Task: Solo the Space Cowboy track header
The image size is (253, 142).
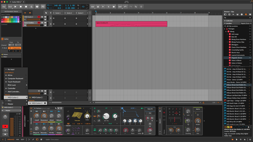Action: click(42, 23)
